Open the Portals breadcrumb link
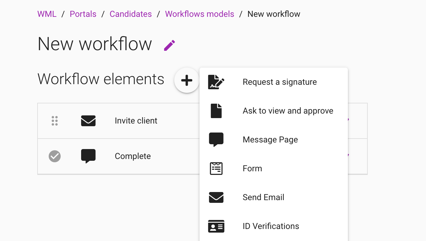The image size is (426, 241). click(x=83, y=14)
